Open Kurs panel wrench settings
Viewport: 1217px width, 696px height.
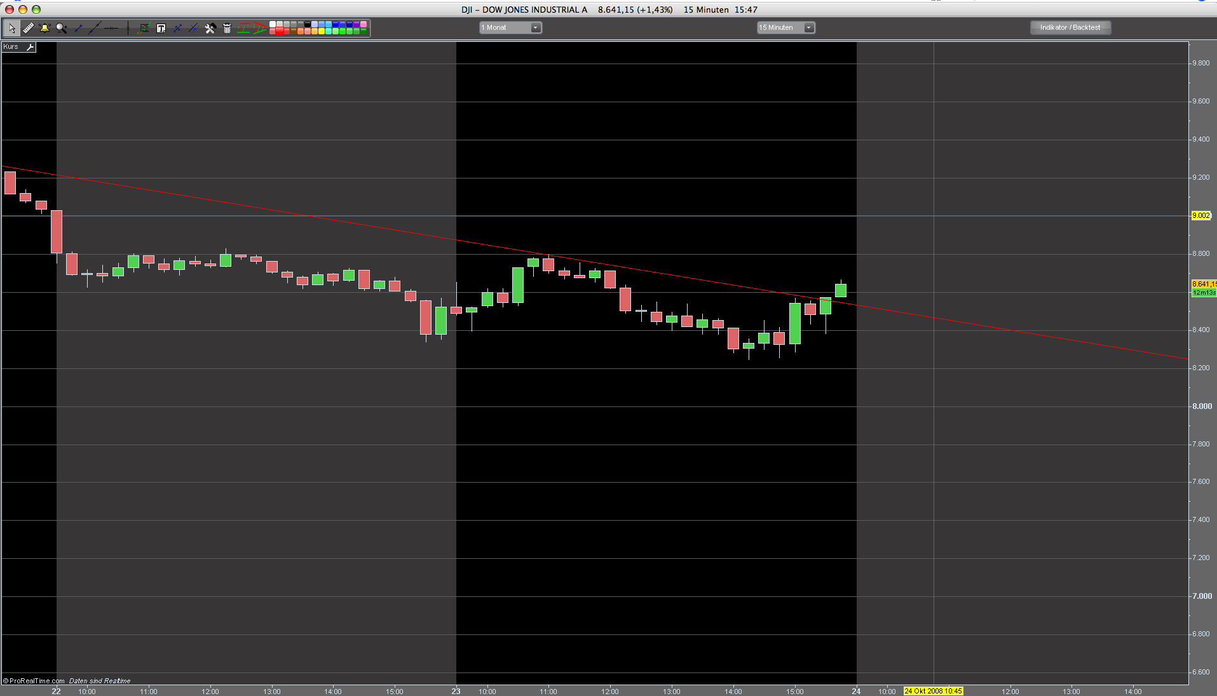click(29, 47)
